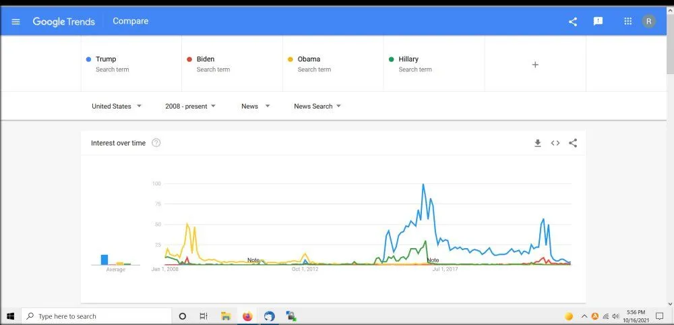Share the Interest over time chart
This screenshot has width=674, height=325.
573,143
